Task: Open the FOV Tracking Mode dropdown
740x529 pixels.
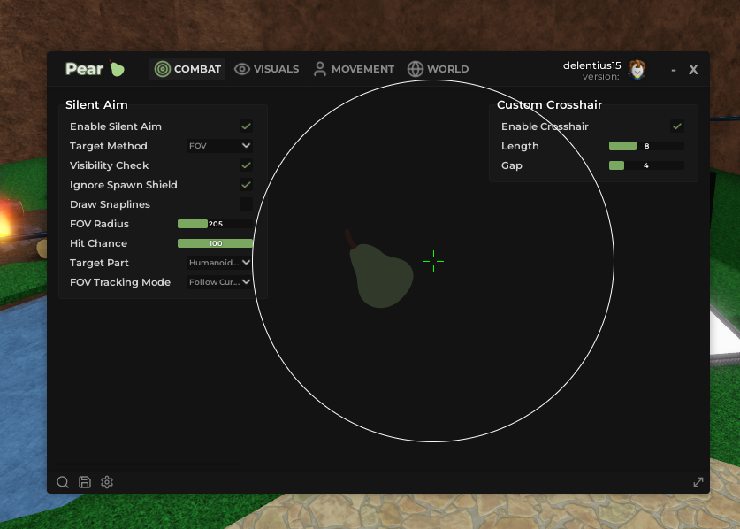Action: [219, 282]
